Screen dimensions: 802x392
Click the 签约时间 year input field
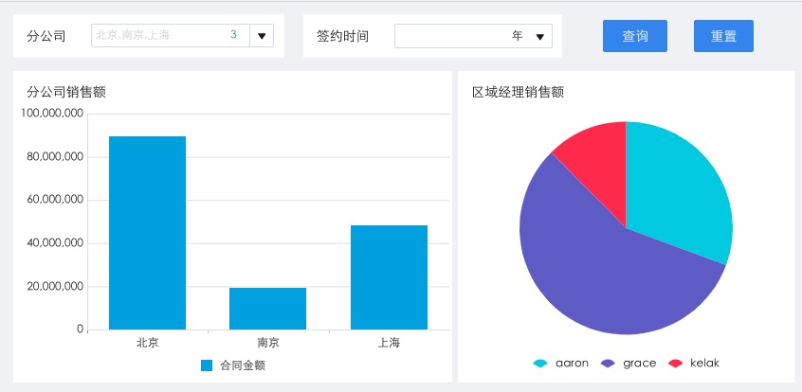(x=473, y=36)
